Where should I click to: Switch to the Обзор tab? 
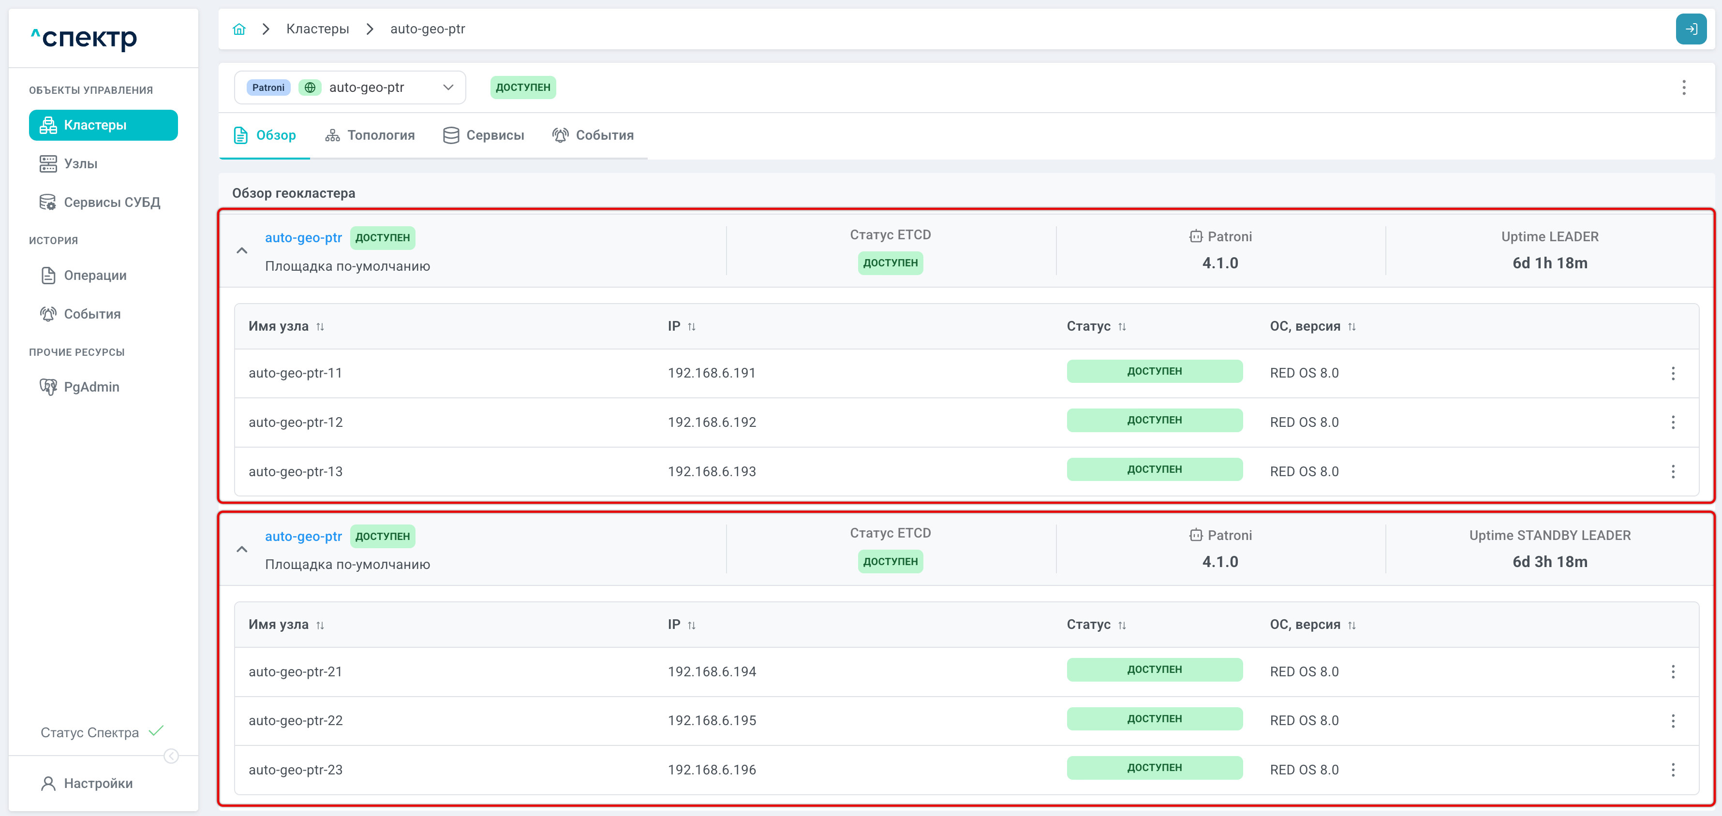[x=264, y=135]
